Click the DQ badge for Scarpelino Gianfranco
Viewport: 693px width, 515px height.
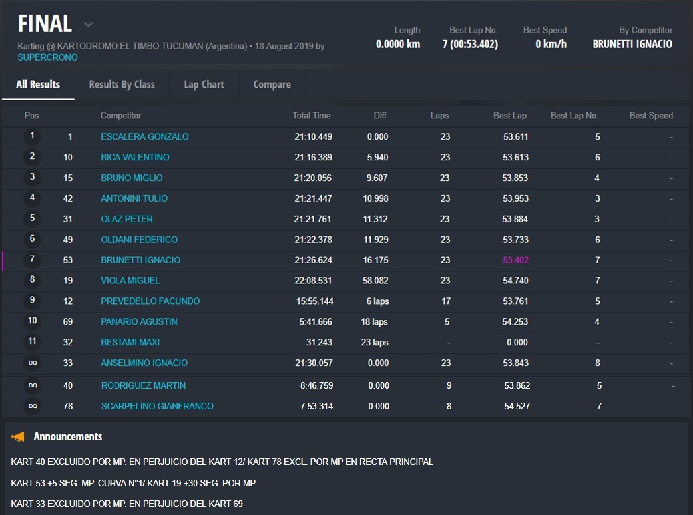click(32, 406)
